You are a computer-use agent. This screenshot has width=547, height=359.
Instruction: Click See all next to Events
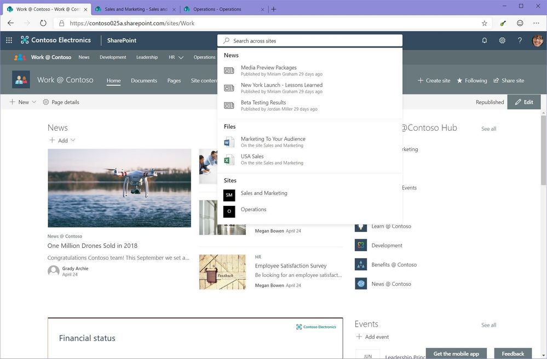pyautogui.click(x=488, y=325)
